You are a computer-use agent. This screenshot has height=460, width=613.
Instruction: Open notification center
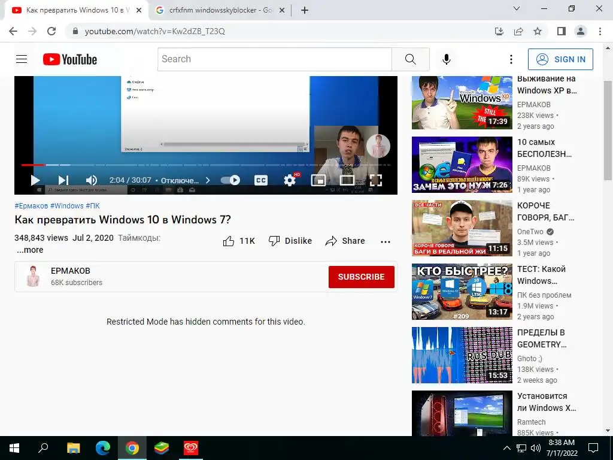click(x=593, y=448)
